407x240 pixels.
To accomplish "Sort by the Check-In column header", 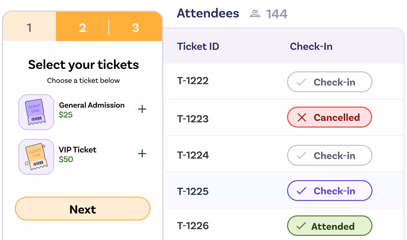I will pyautogui.click(x=311, y=47).
